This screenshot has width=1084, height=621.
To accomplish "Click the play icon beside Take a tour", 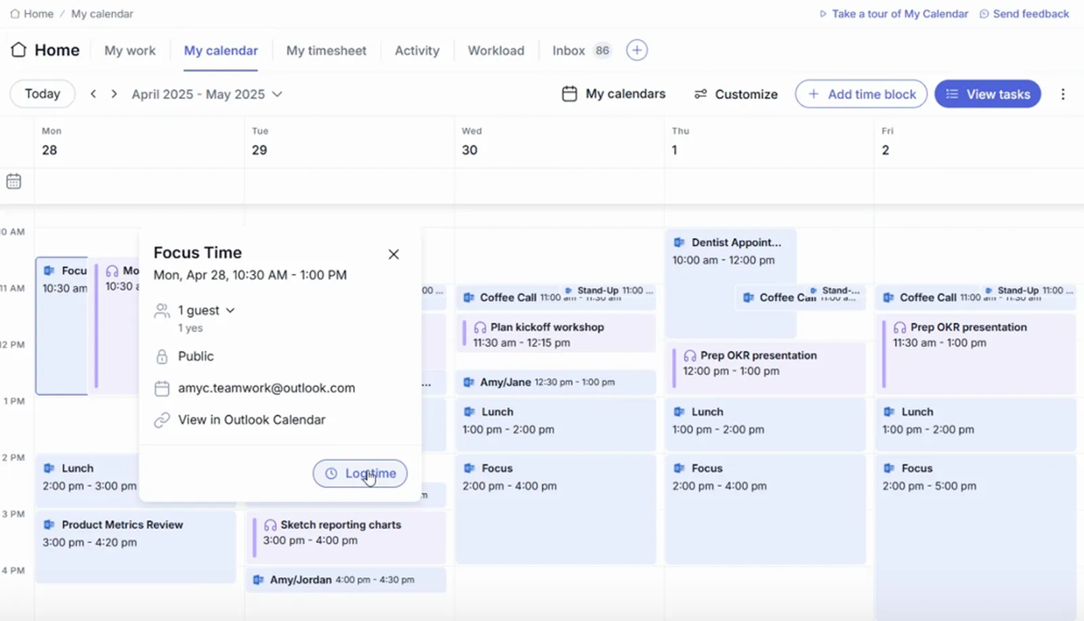I will point(823,14).
